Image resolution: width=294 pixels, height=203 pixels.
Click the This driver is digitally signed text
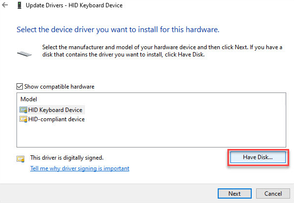pyautogui.click(x=67, y=158)
